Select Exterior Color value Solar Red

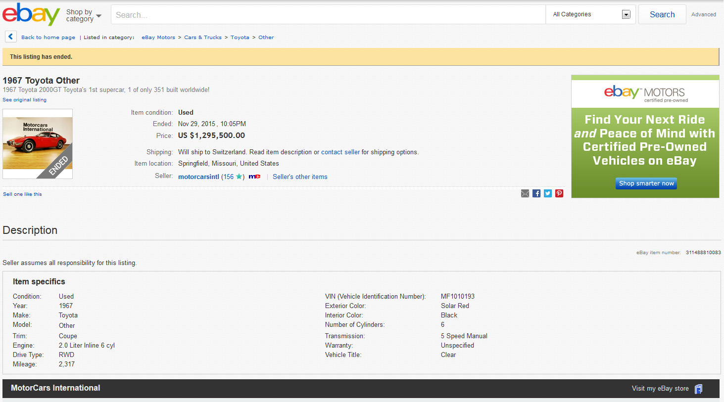pyautogui.click(x=455, y=306)
